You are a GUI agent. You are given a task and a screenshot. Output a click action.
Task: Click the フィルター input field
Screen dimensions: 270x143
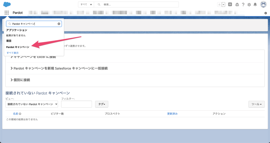76,104
